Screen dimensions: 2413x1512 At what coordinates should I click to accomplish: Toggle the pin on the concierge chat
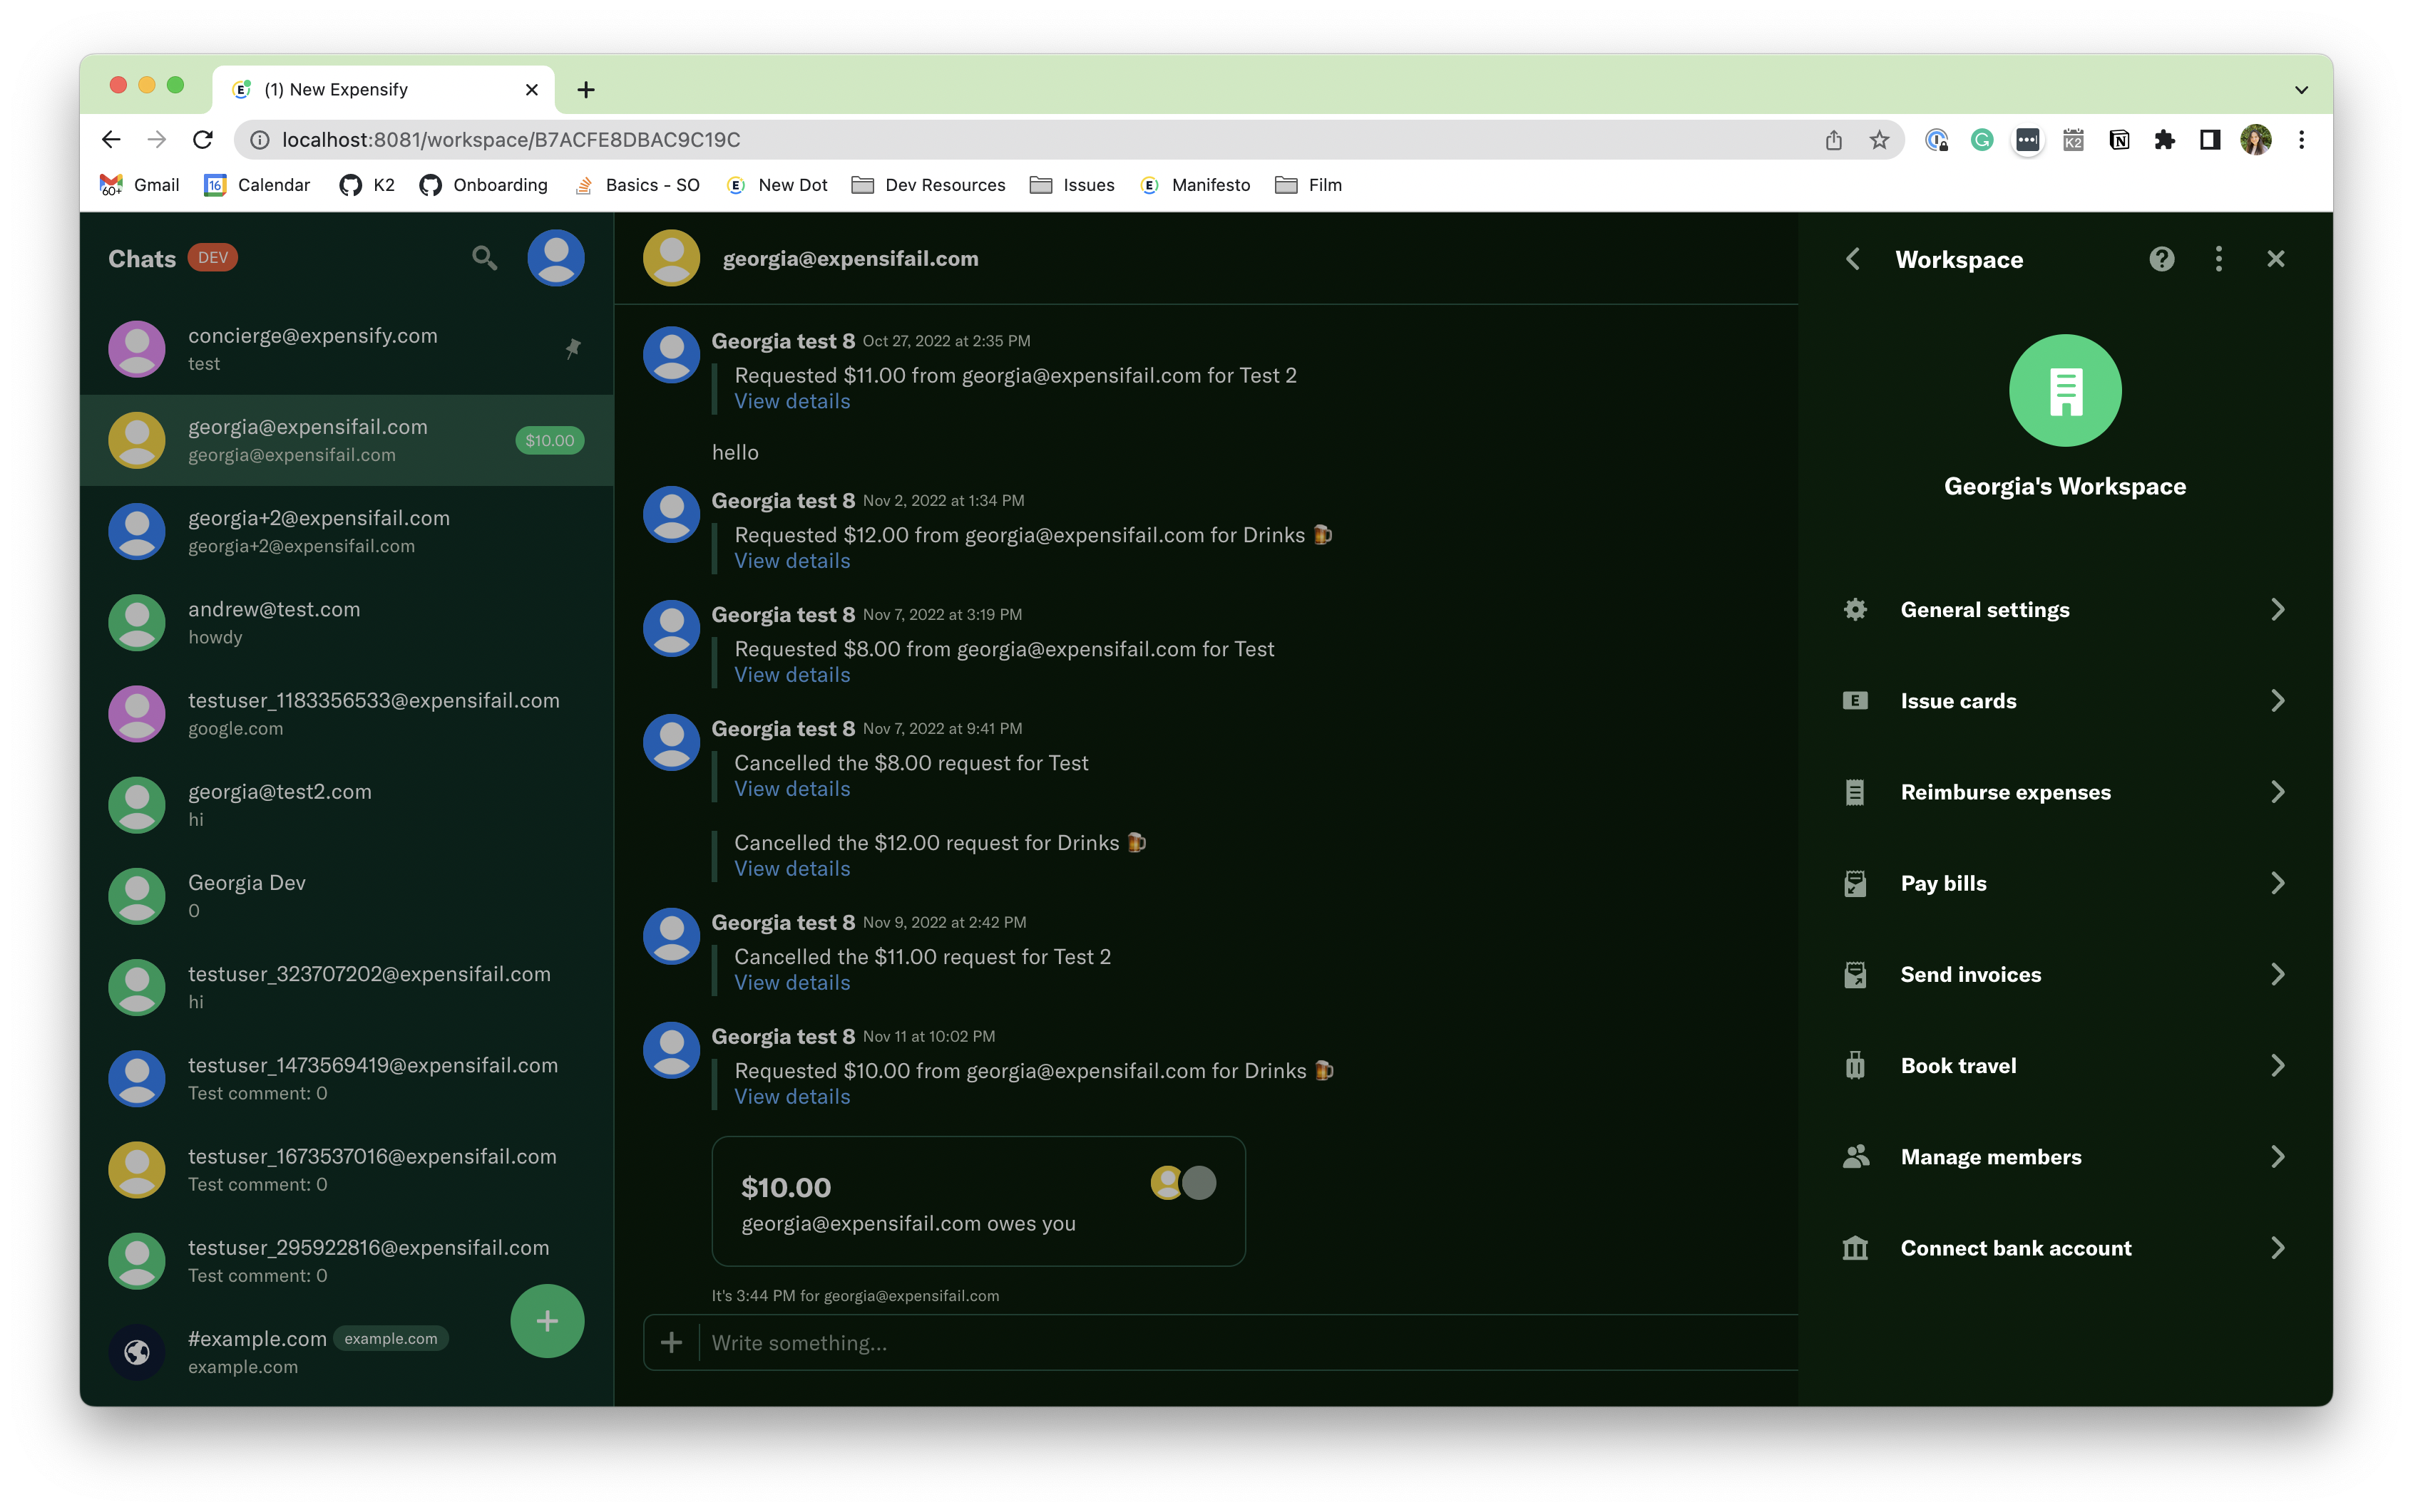(573, 349)
